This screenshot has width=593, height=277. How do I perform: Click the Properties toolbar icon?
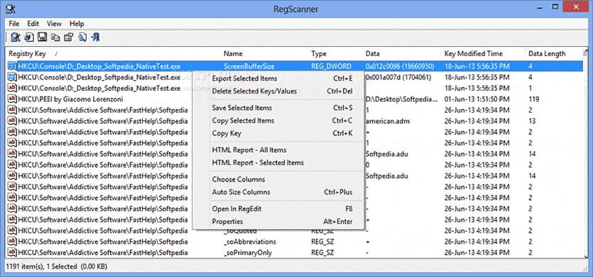[69, 37]
